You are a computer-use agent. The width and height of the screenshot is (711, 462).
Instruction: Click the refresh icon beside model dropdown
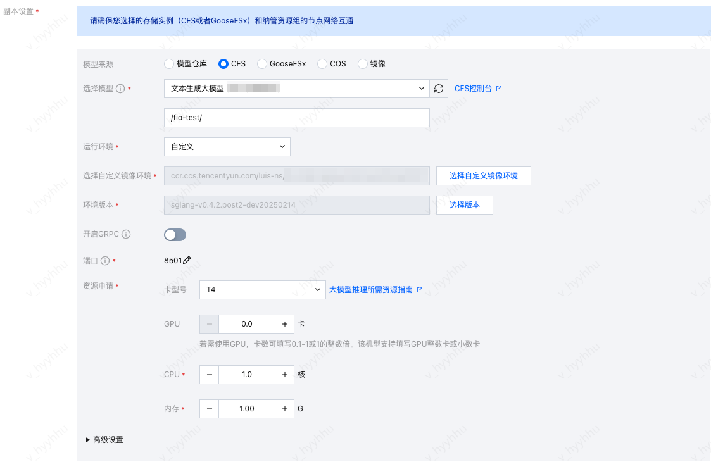point(439,89)
